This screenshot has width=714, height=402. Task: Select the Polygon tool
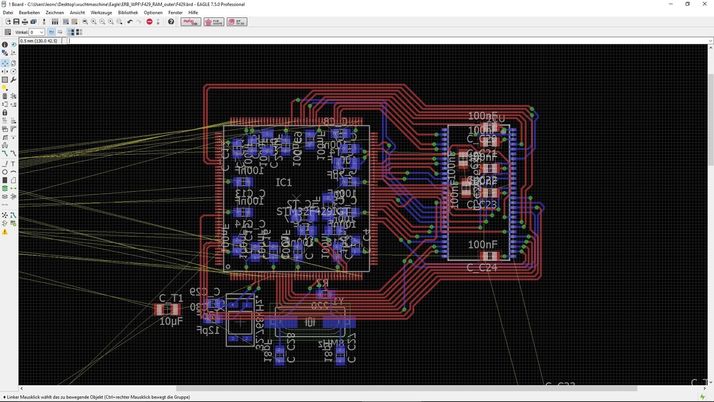[13, 180]
